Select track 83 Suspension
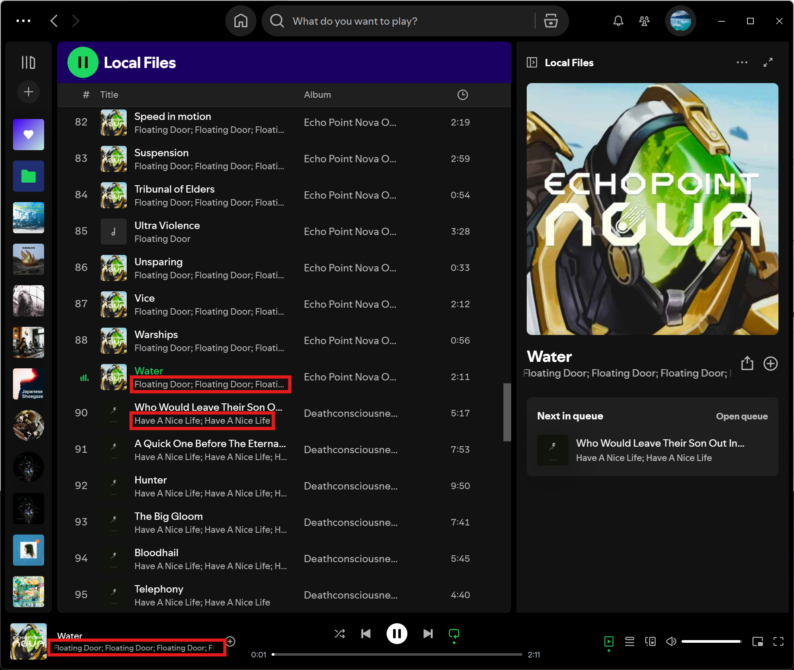This screenshot has width=794, height=670. [x=284, y=159]
